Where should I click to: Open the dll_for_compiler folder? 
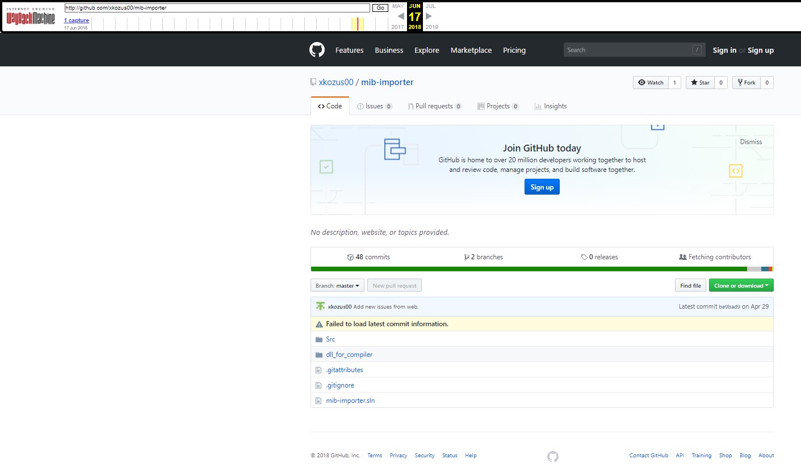click(349, 355)
